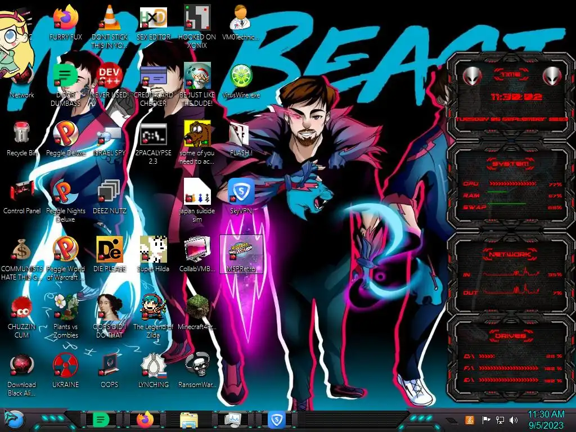Open the Firefox desktop shortcut in top row
The image size is (576, 432).
pos(65,23)
